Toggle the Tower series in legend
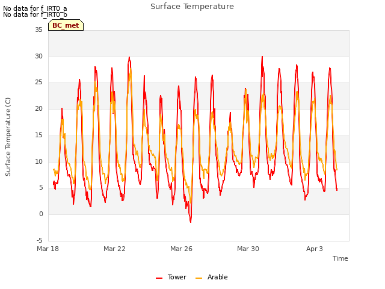The height and width of the screenshot is (289, 385). pos(171,277)
